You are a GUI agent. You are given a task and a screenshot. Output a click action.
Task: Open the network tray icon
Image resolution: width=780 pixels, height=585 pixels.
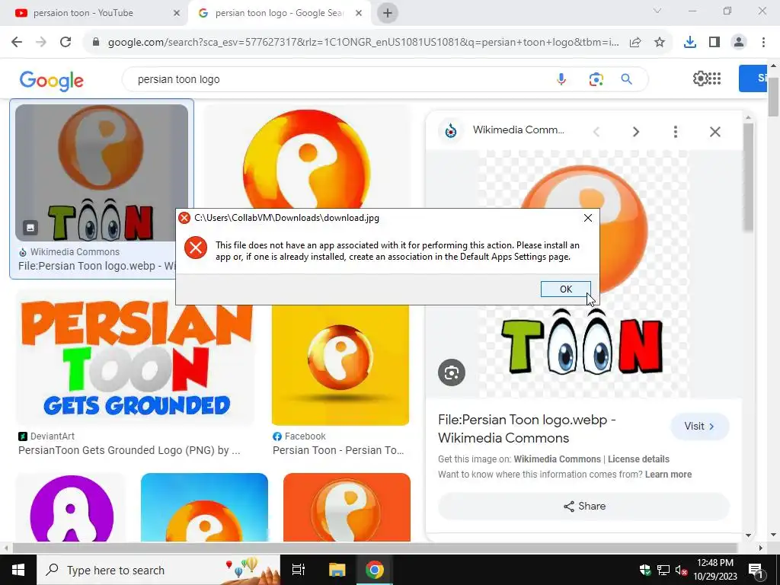point(663,570)
